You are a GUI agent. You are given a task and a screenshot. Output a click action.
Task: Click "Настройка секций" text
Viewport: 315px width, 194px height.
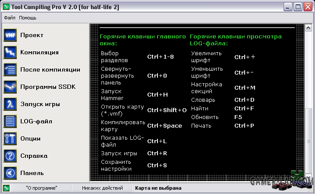(207, 88)
